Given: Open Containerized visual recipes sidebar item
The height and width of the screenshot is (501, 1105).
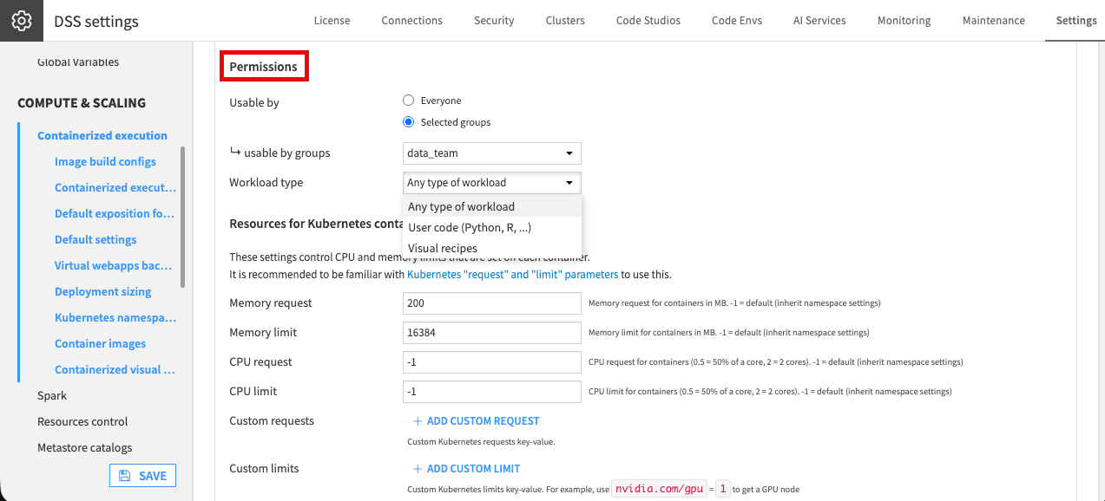Looking at the screenshot, I should 115,370.
